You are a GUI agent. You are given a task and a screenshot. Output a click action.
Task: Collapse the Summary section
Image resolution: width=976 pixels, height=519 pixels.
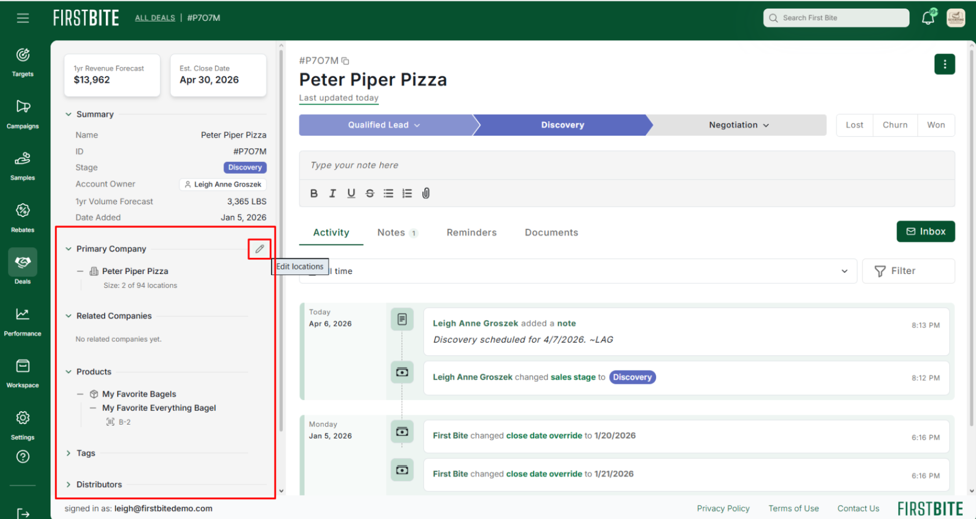(69, 114)
